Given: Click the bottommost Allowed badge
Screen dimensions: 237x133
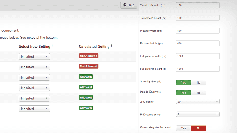Looking at the screenshot, I should (x=86, y=108).
